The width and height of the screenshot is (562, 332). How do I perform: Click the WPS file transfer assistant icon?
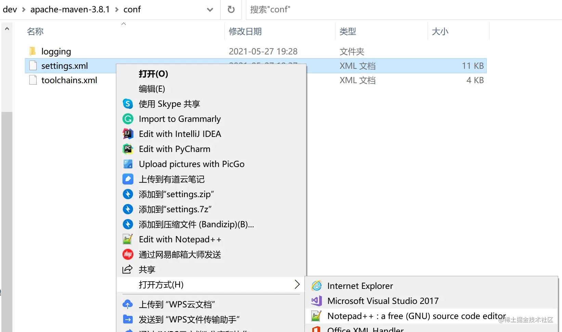click(128, 319)
